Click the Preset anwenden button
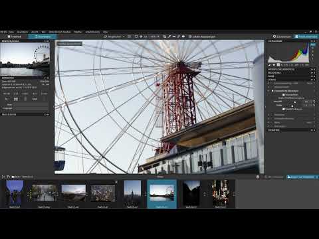 tap(306, 37)
